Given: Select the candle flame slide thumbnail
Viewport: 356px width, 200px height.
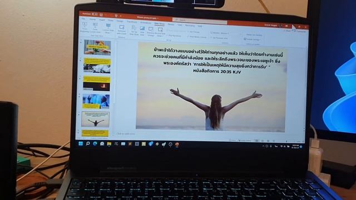Looking at the screenshot, I should click(x=96, y=83).
